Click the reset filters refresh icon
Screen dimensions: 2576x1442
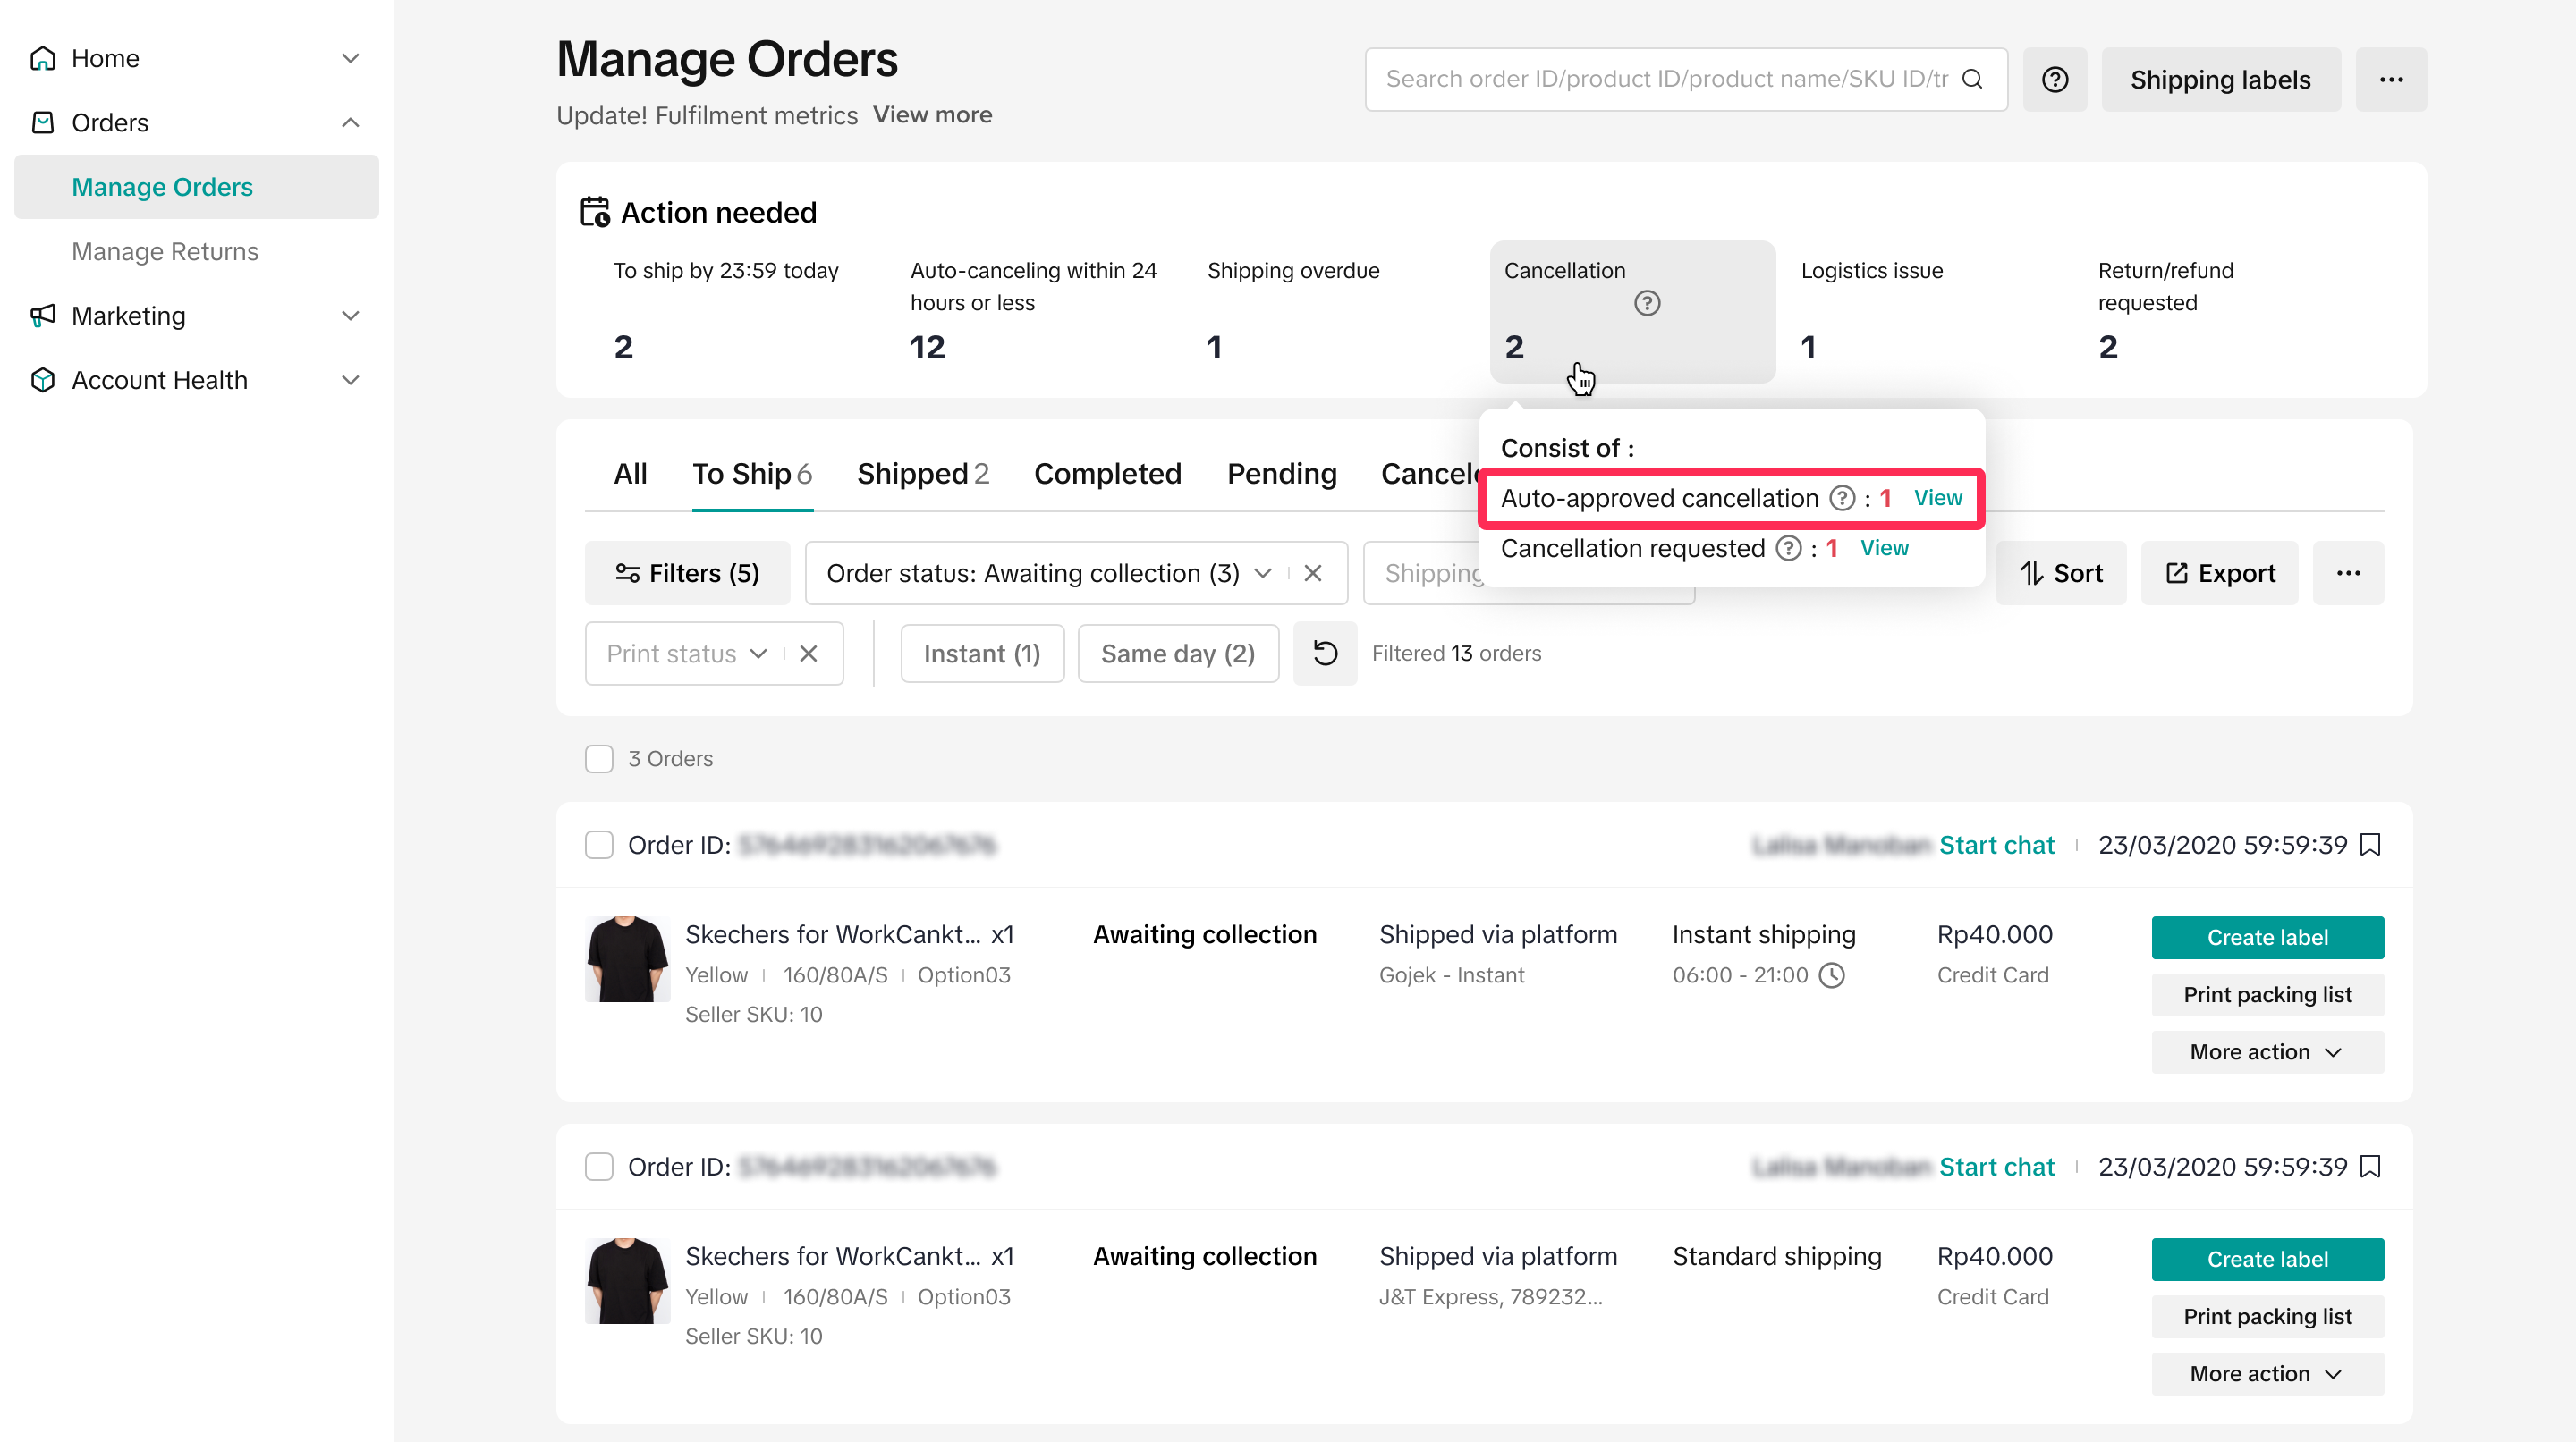coord(1324,653)
